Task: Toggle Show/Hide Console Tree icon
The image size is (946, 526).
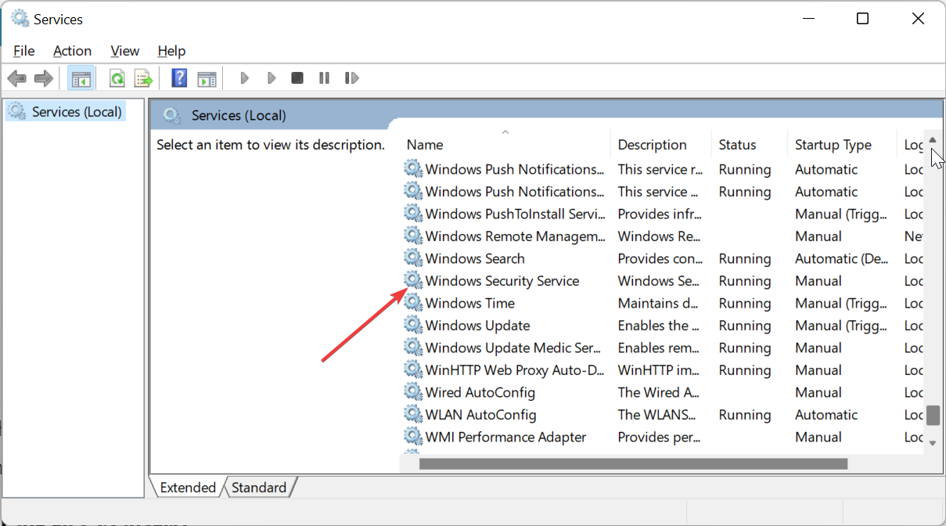Action: click(x=81, y=78)
